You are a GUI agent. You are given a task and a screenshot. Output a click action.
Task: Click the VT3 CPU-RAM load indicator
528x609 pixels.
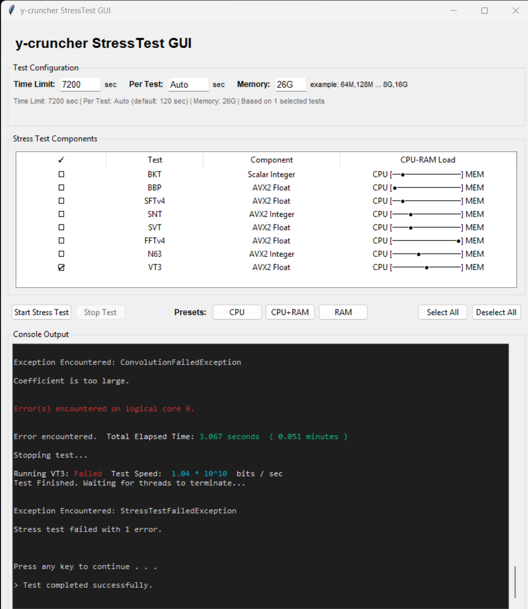tap(428, 267)
